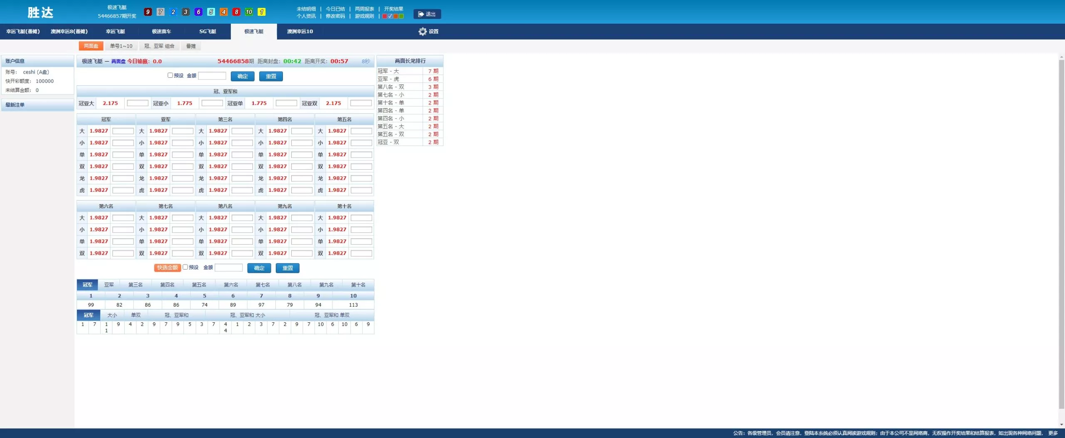This screenshot has width=1065, height=438.
Task: Click the 冠亚大 bet amount field
Action: pyautogui.click(x=137, y=103)
